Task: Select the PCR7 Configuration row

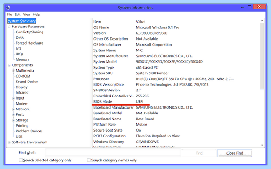Action: [x=176, y=136]
